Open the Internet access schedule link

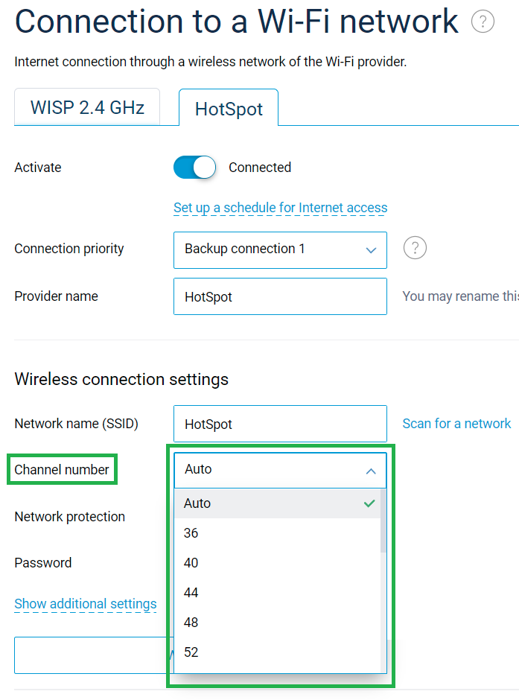[280, 208]
